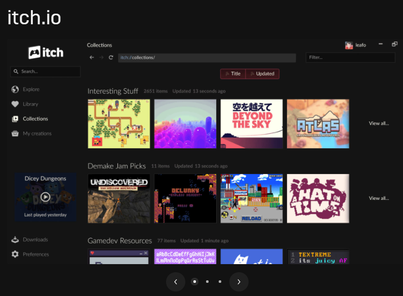The image size is (403, 296).
Task: Open the Reload city game thumbnail
Action: tap(252, 199)
